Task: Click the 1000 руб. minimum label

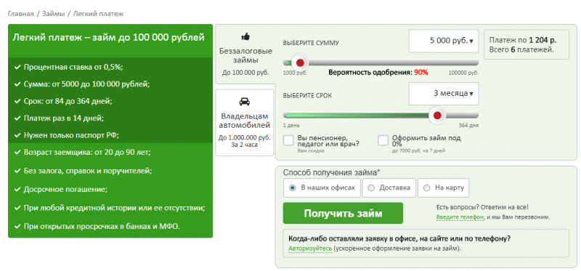Action: tap(295, 73)
